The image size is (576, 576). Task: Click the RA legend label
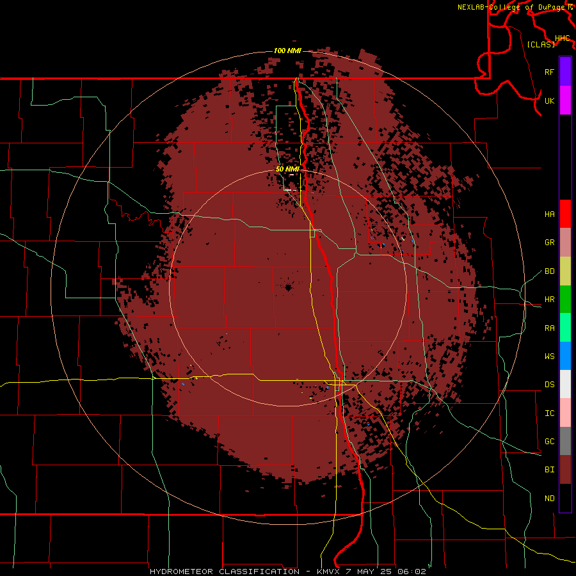[x=549, y=328]
